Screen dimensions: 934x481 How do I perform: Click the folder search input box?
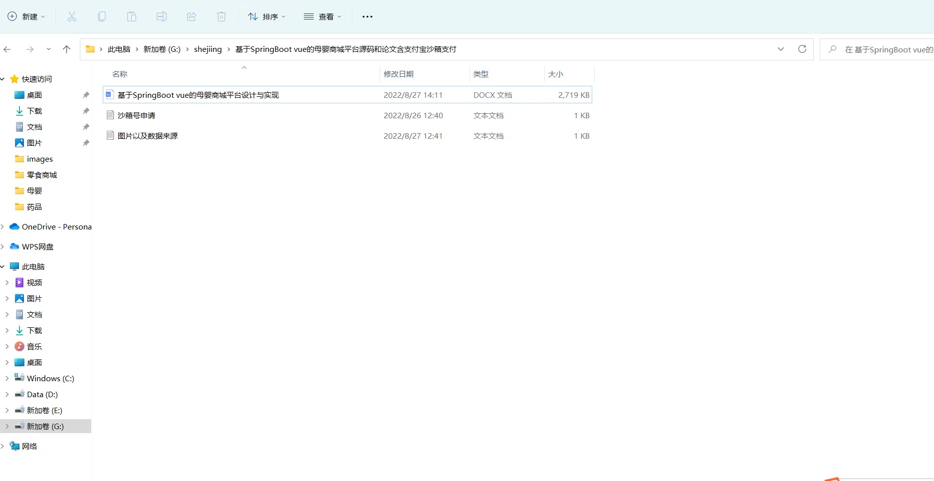883,49
